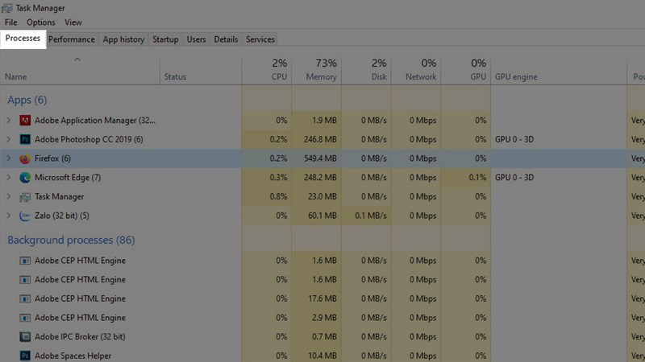Select the Adobe Photoshop CC 2019 icon
The height and width of the screenshot is (362, 645).
(25, 140)
